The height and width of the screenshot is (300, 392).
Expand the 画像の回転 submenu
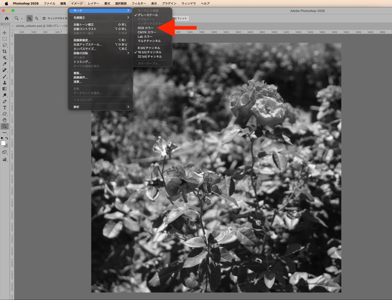100,53
